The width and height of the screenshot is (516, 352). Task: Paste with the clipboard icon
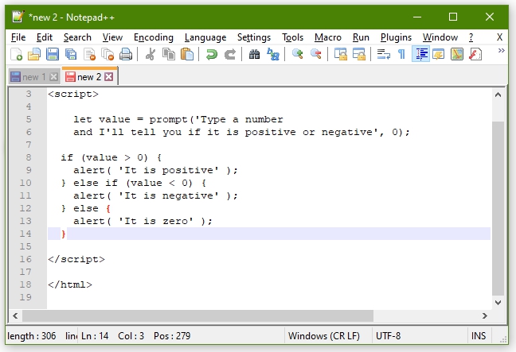tap(187, 55)
